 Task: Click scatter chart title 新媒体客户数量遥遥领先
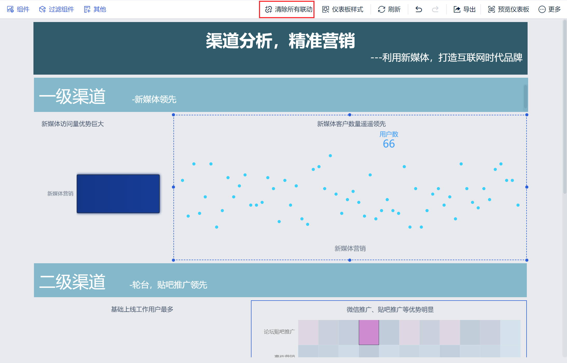[351, 124]
